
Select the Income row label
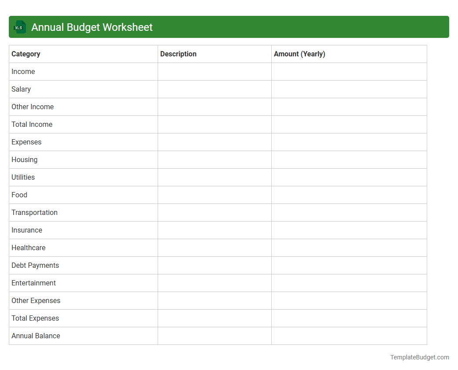click(x=23, y=71)
